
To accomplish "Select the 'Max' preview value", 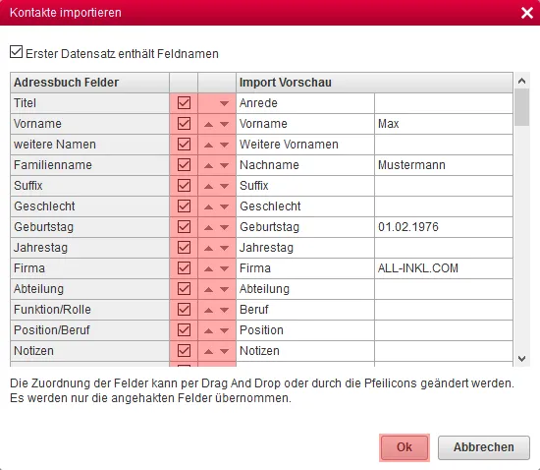I will 444,124.
